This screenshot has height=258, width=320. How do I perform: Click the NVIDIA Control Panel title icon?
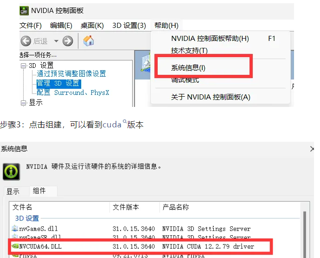click(x=24, y=10)
